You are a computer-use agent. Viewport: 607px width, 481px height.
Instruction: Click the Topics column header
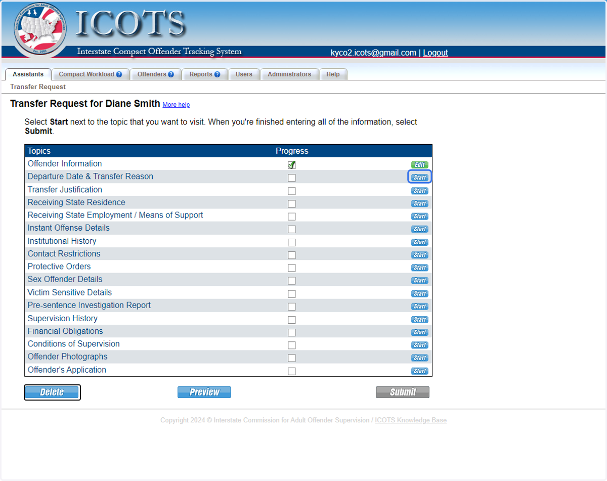coord(39,151)
